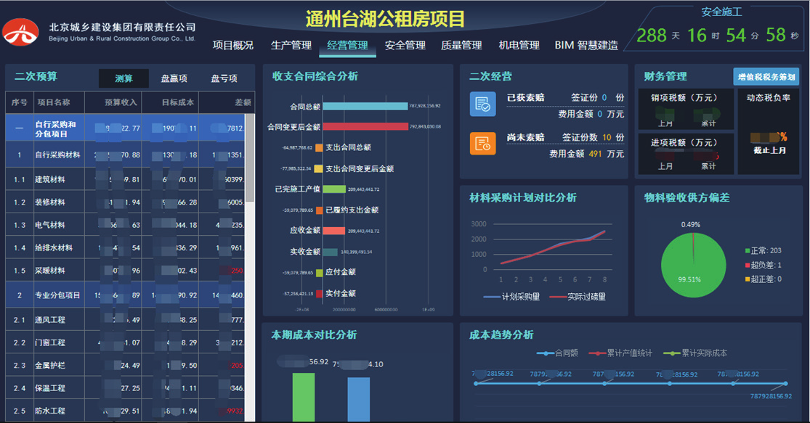Viewport: 810px width, 423px height.
Task: Click the 增值税务筹划 button
Action: coord(766,76)
